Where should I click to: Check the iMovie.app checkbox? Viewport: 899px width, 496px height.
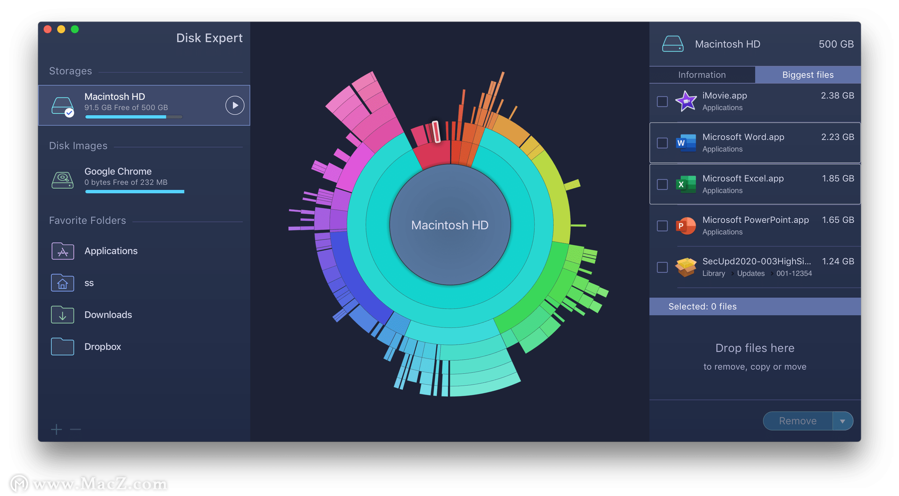click(x=662, y=102)
